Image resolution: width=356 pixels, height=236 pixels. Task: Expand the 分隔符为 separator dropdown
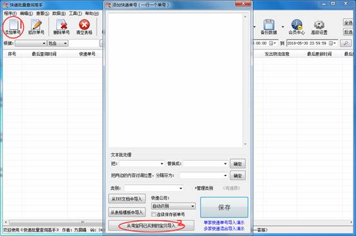tap(225, 176)
